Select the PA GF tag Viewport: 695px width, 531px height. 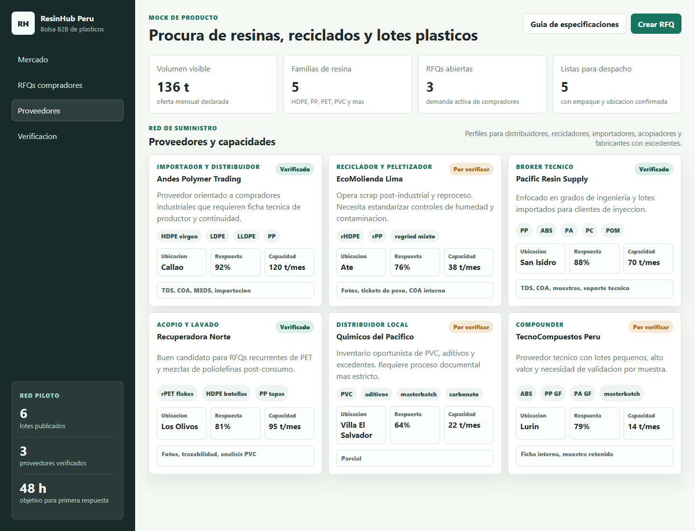[x=583, y=393]
